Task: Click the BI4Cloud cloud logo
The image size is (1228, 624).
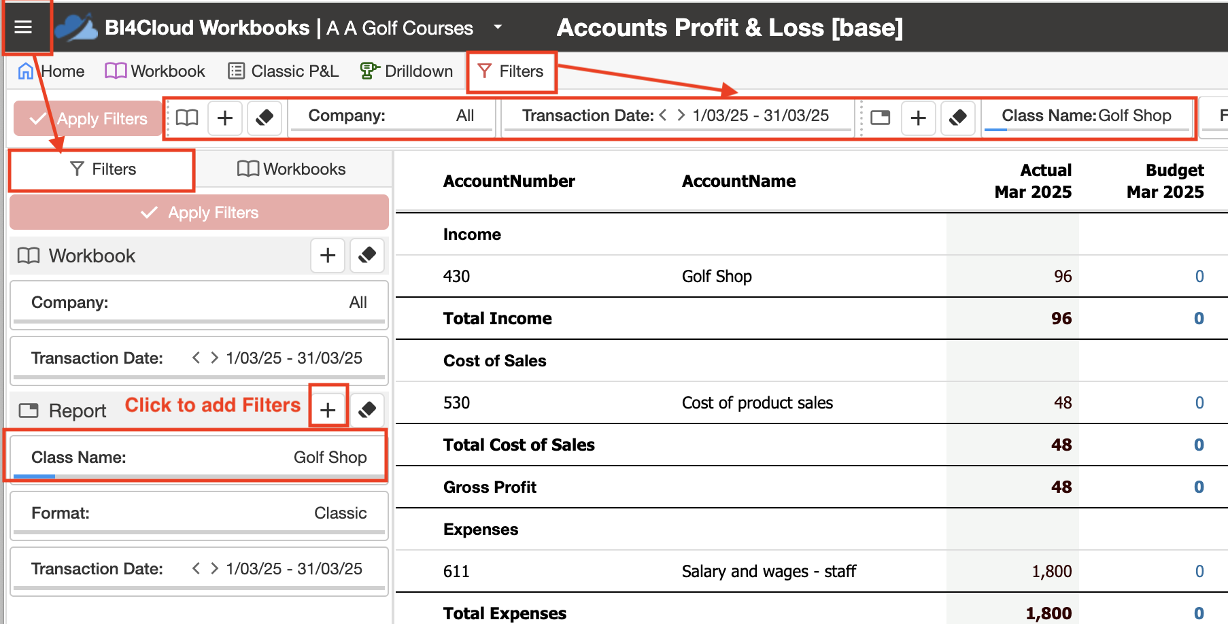Action: pos(76,28)
